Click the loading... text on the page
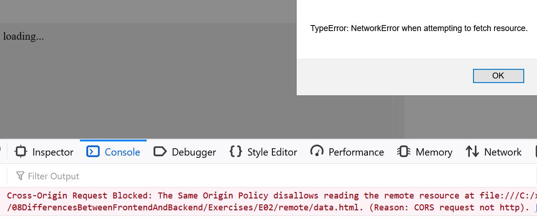This screenshot has width=537, height=224. pyautogui.click(x=23, y=36)
